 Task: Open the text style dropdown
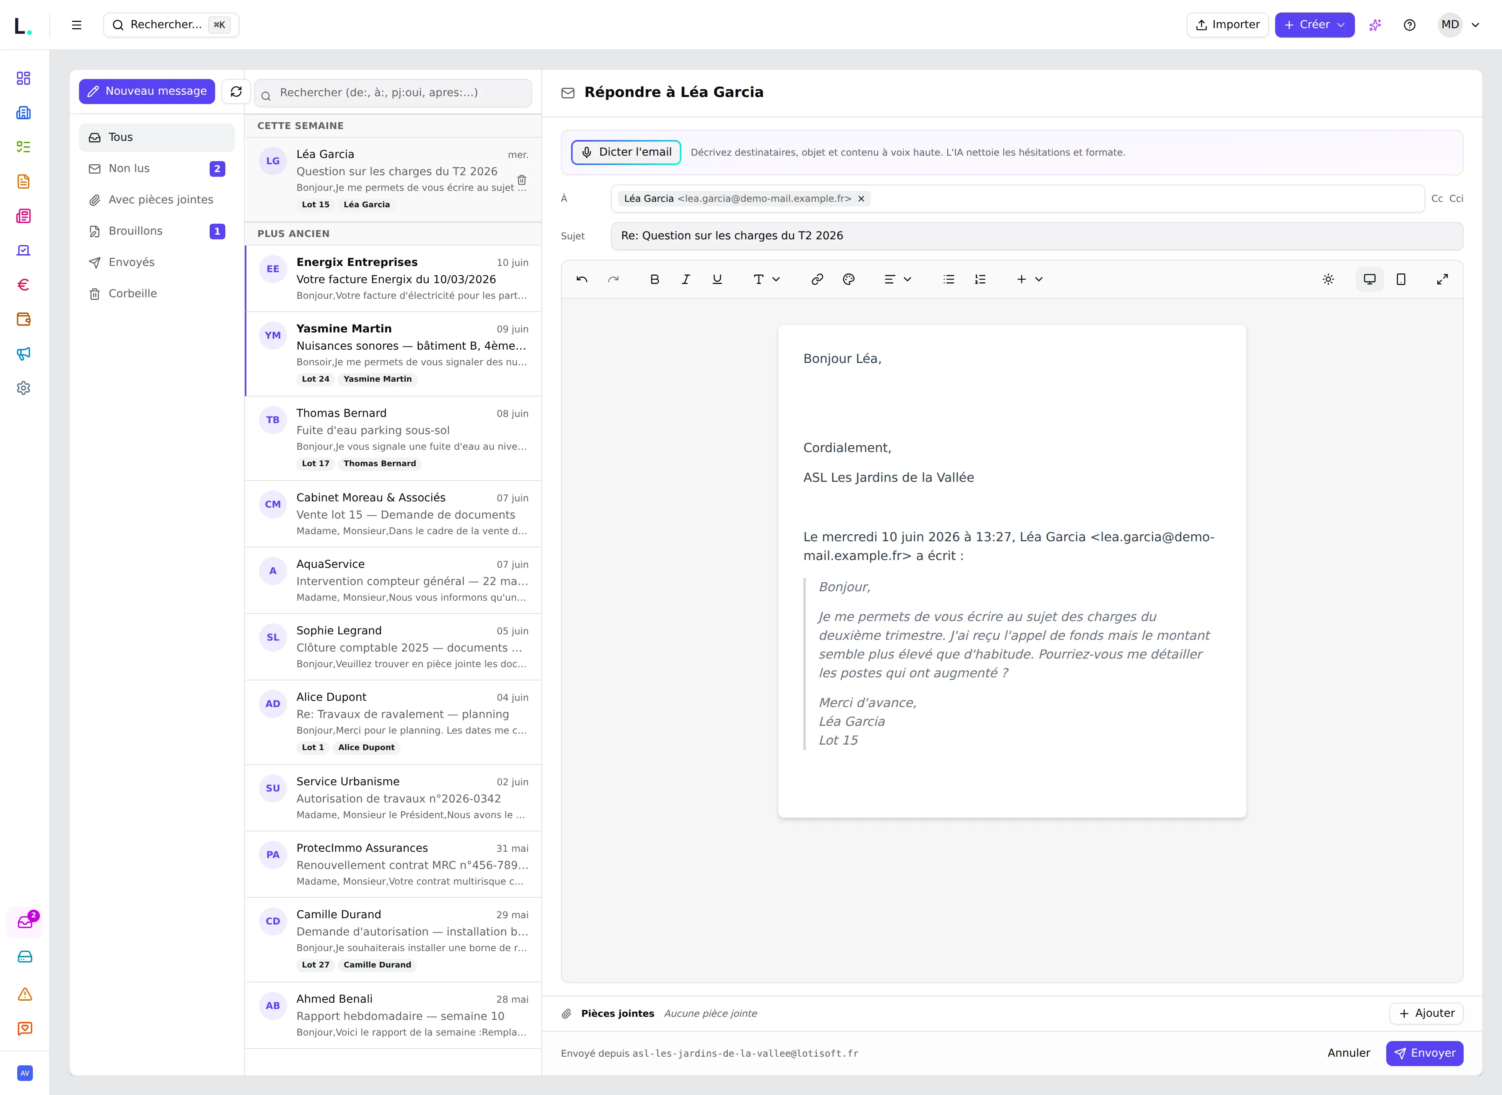point(766,280)
